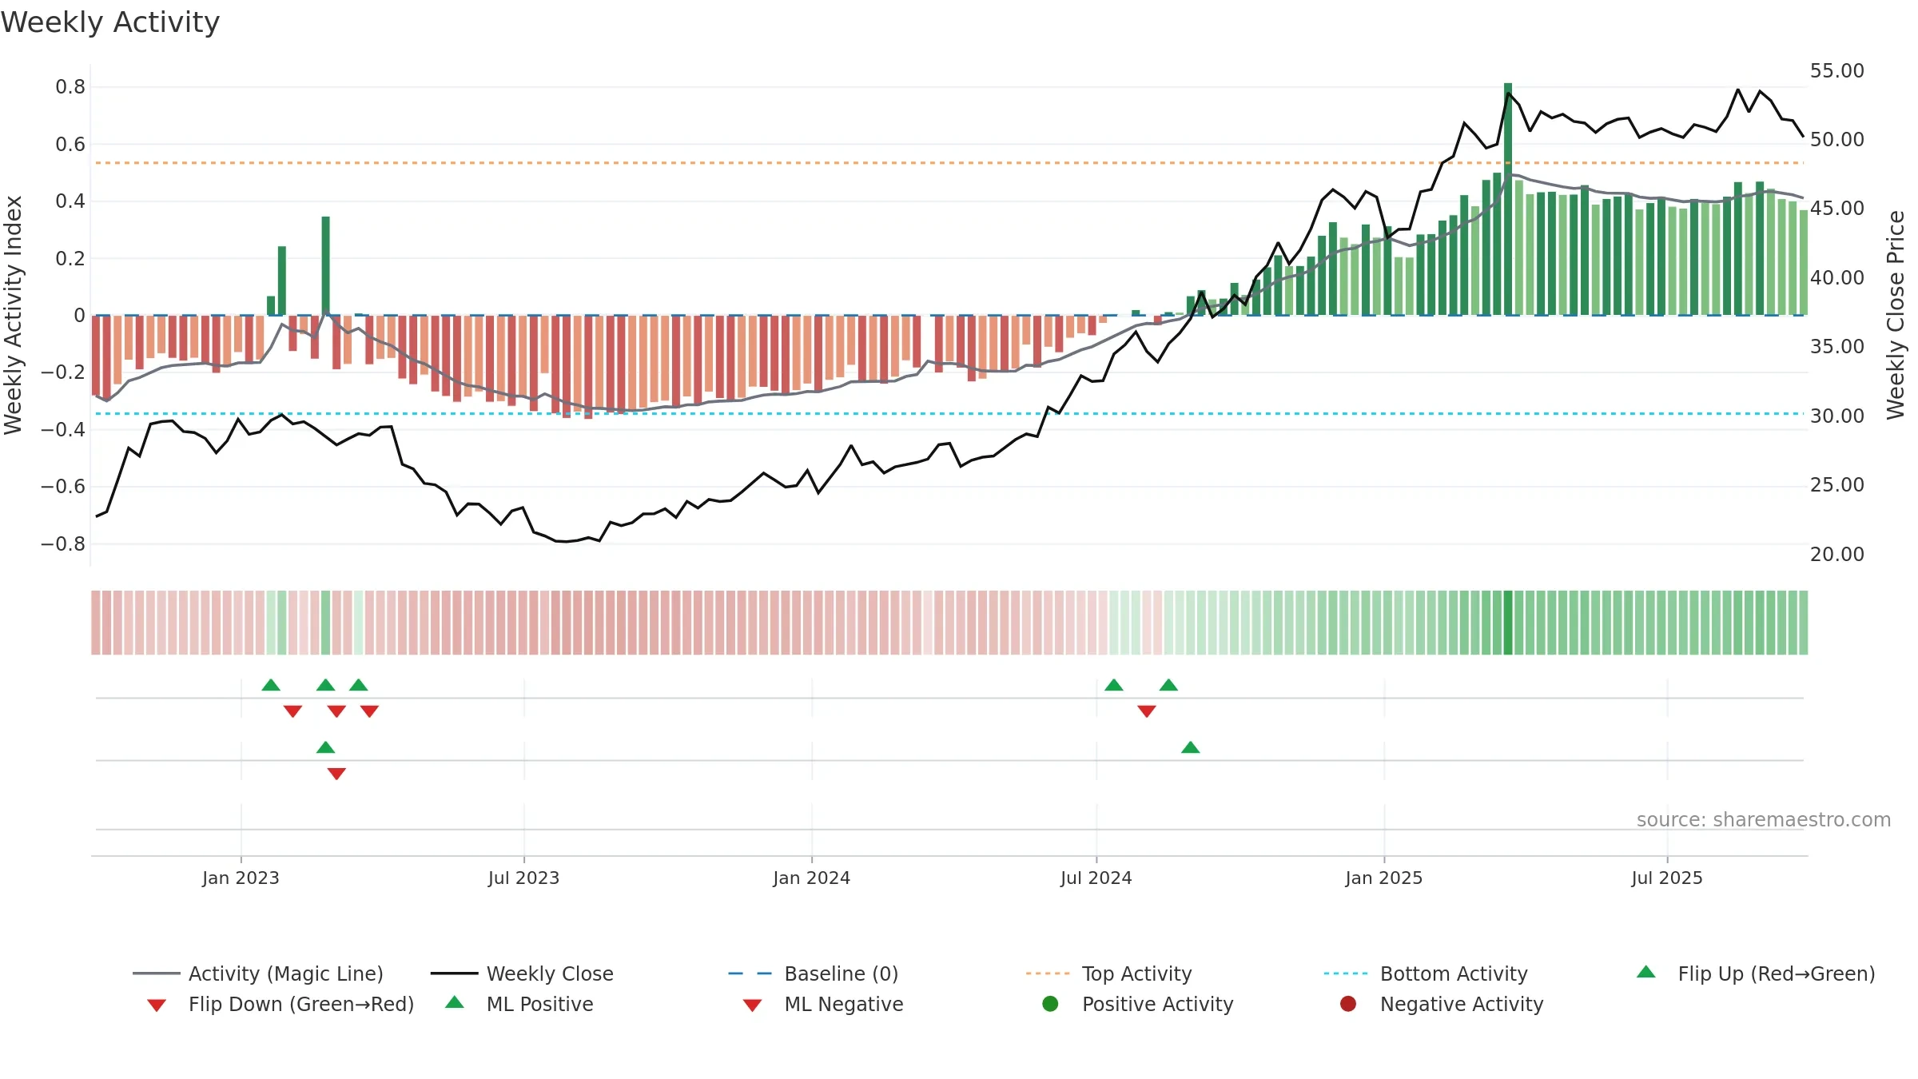Viewport: 1918px width, 1079px height.
Task: Click the Weekly Activity chart title
Action: pyautogui.click(x=110, y=22)
